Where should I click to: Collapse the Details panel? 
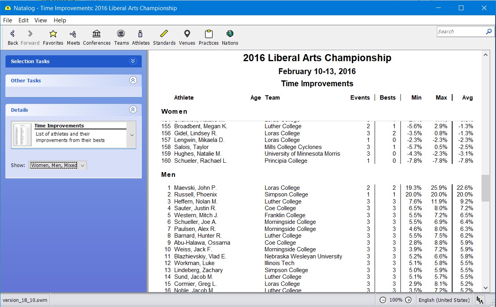pyautogui.click(x=133, y=110)
